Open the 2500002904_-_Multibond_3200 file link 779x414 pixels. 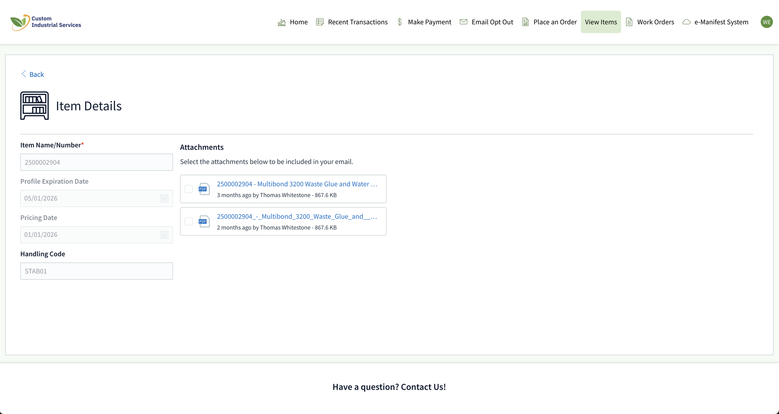coord(297,216)
